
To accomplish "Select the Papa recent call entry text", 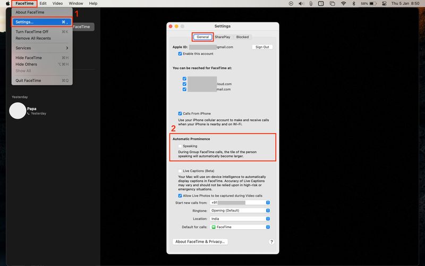I will pyautogui.click(x=32, y=109).
